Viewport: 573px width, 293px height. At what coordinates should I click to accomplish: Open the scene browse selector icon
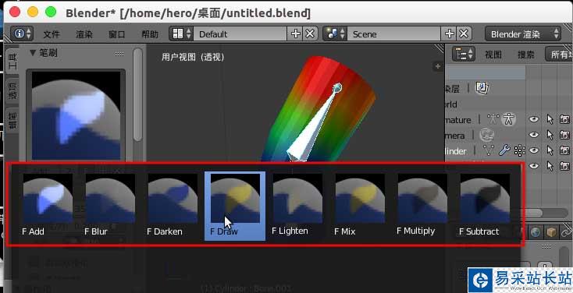[x=336, y=34]
